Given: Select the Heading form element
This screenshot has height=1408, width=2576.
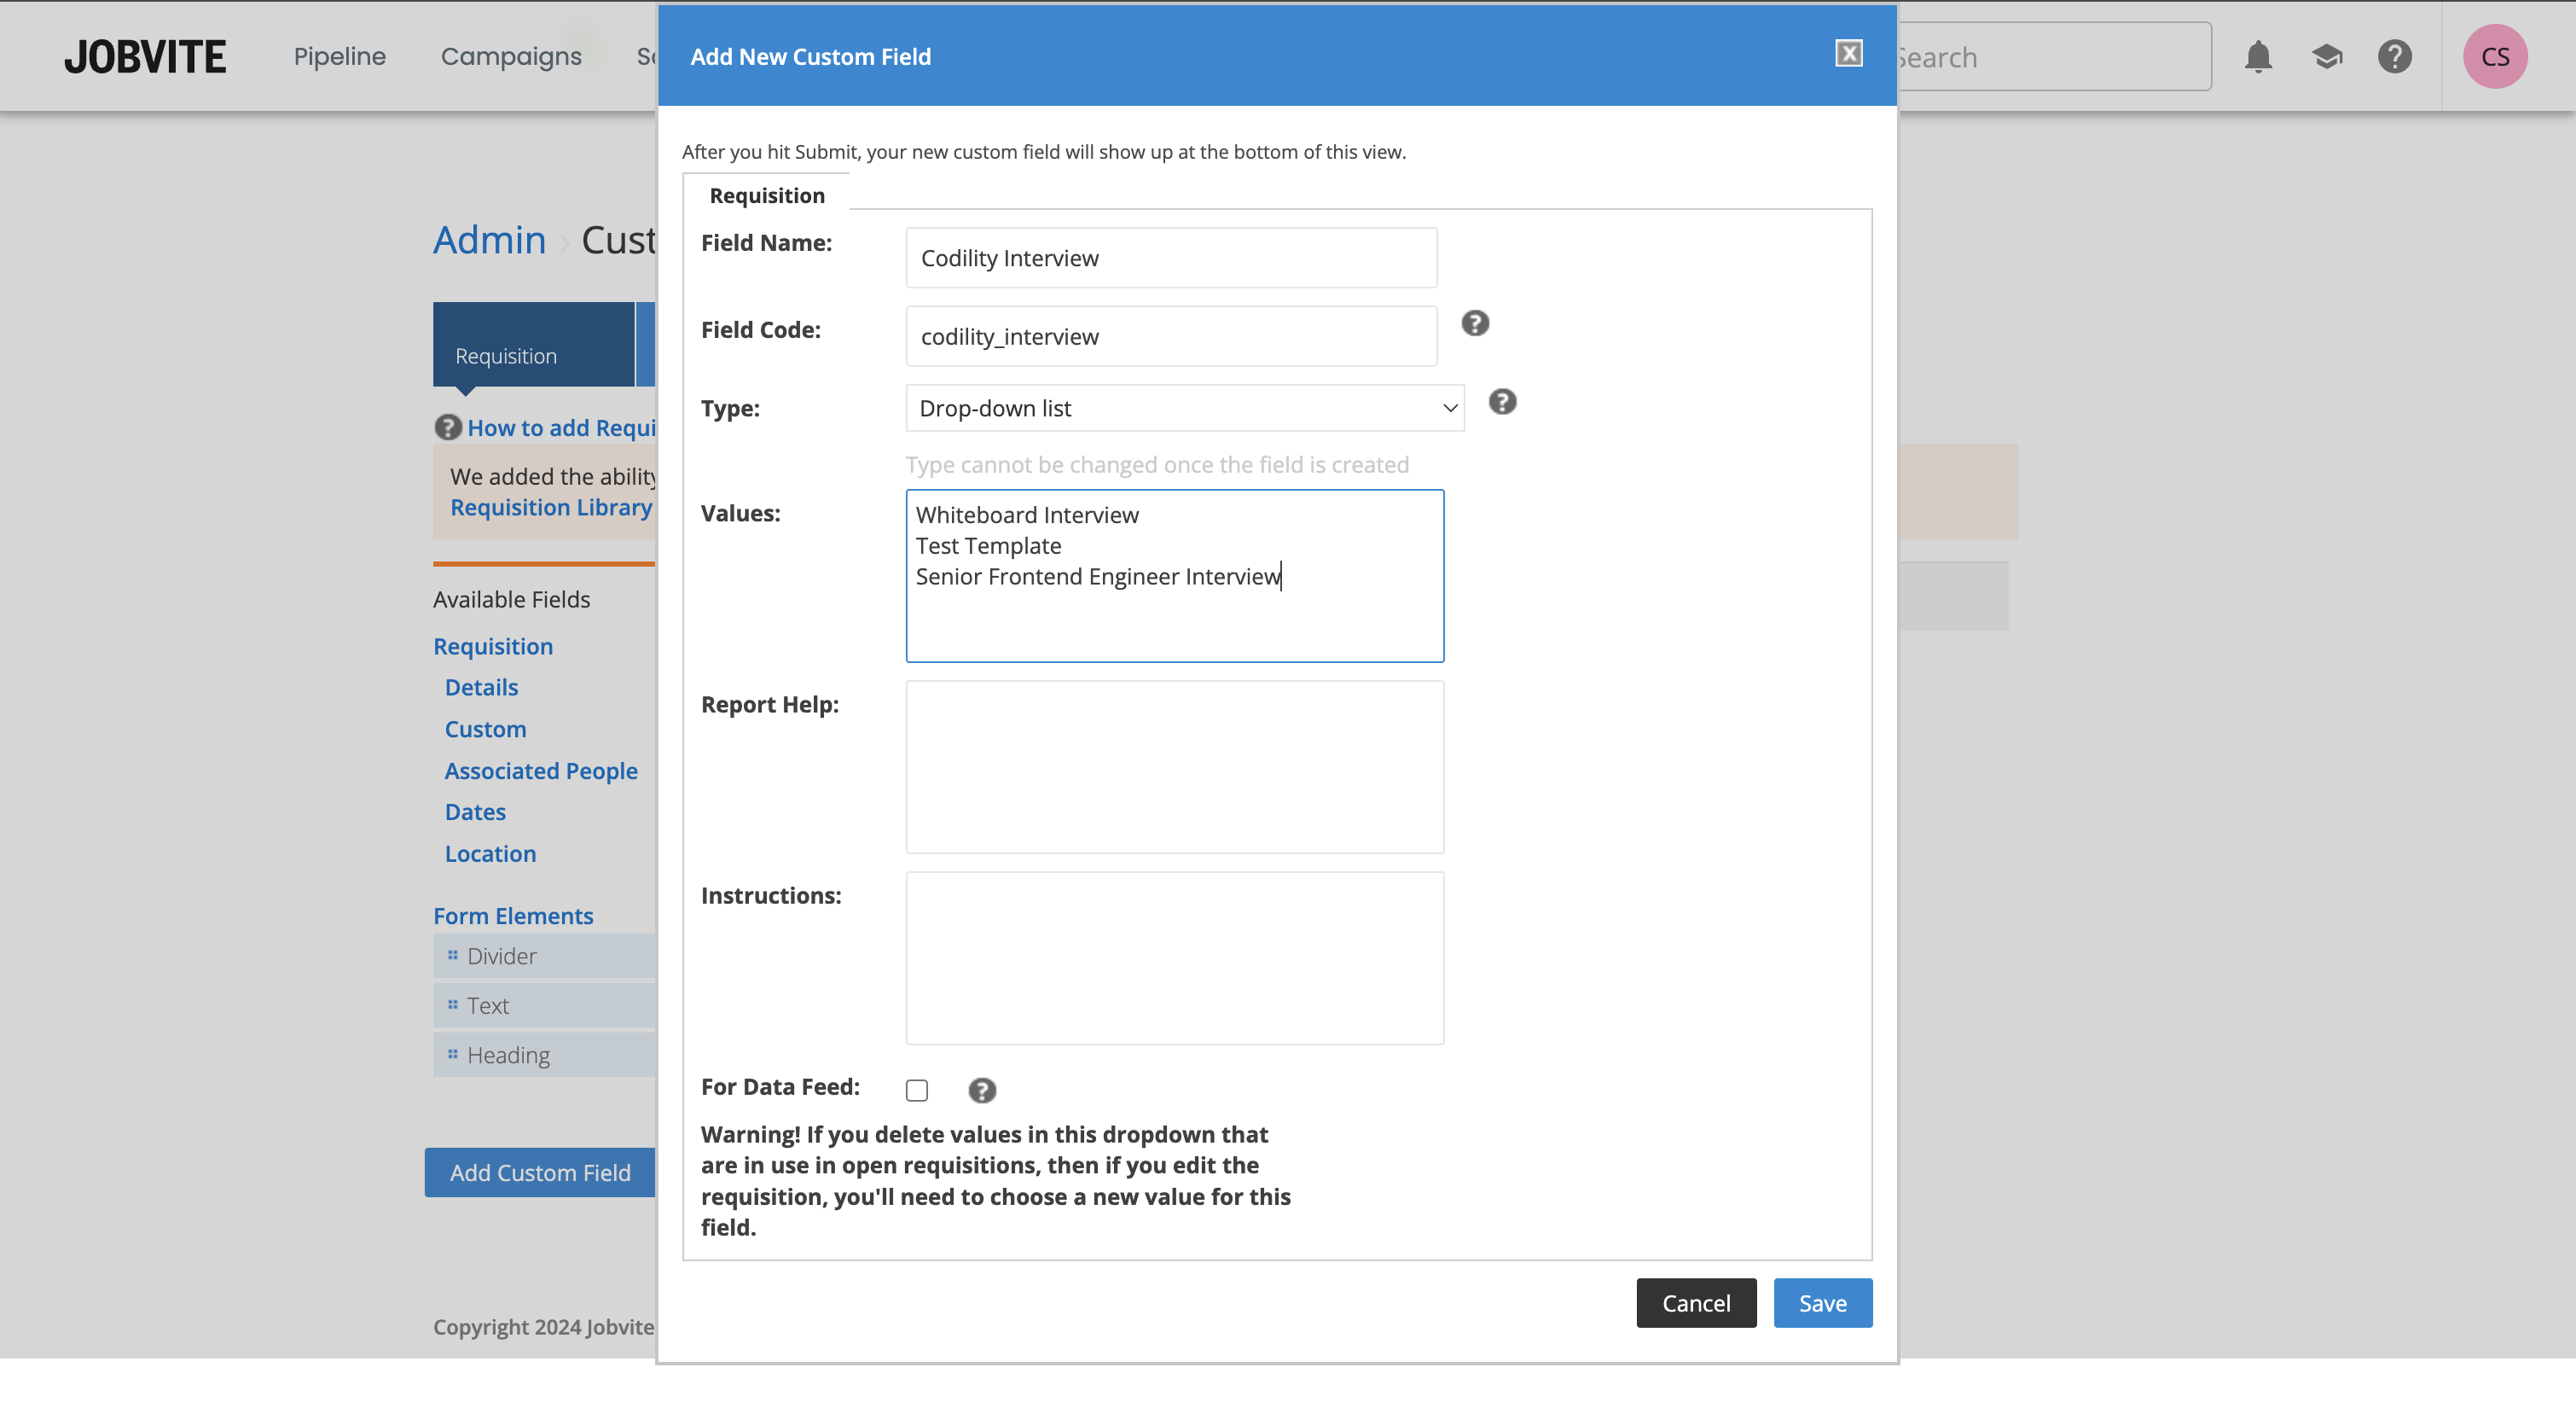Looking at the screenshot, I should (x=544, y=1055).
